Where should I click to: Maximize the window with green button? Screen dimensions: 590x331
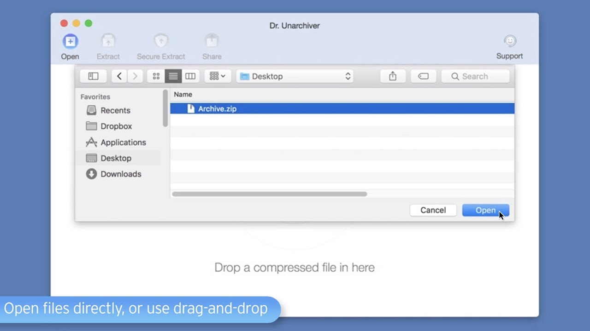point(88,23)
